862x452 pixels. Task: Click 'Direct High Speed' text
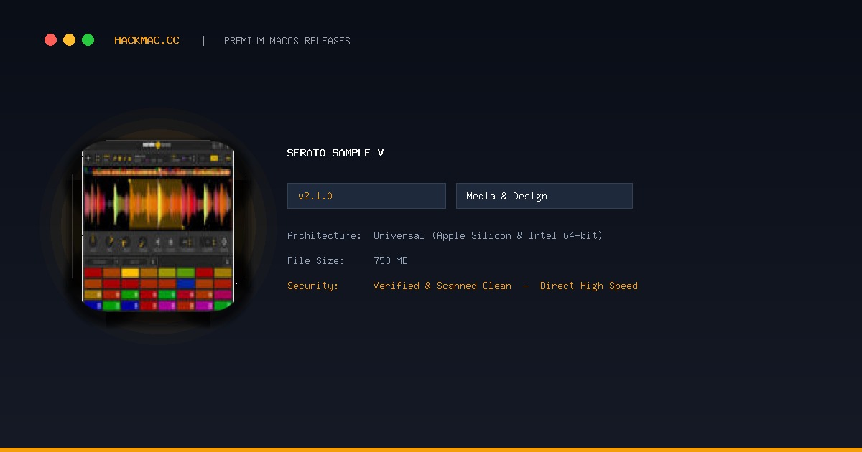tap(589, 286)
